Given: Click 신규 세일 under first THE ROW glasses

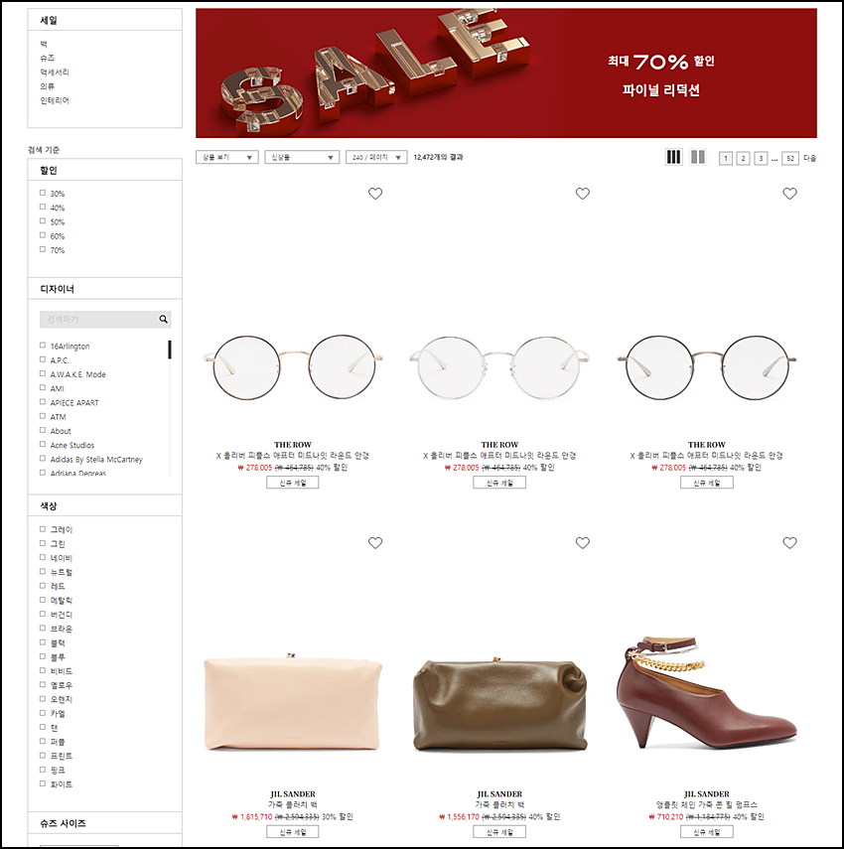Looking at the screenshot, I should [x=292, y=483].
